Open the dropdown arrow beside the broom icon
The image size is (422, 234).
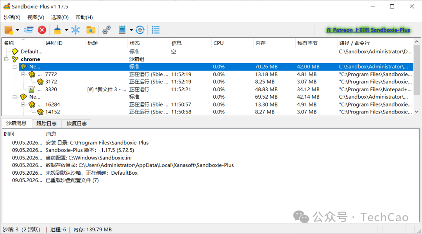[66, 30]
